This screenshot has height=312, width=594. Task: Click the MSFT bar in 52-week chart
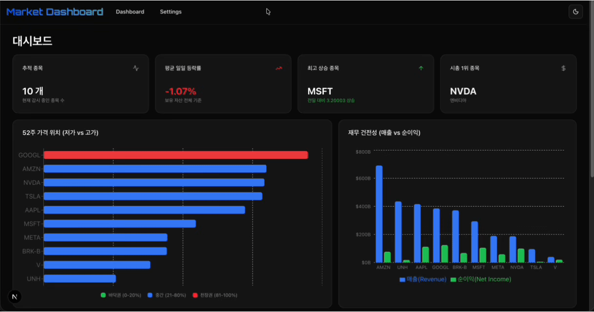click(120, 223)
